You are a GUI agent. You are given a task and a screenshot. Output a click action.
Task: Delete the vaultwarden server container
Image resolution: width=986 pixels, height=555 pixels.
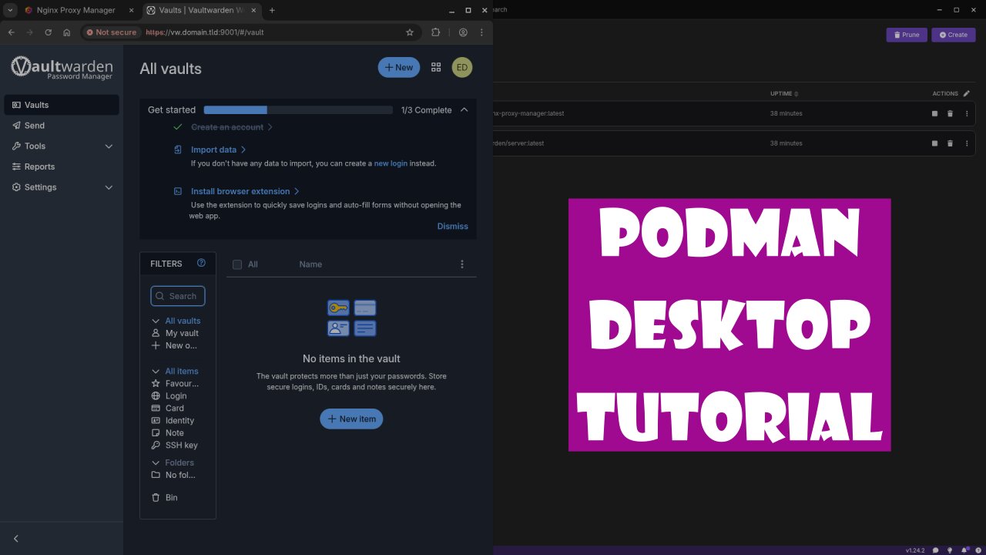click(950, 143)
